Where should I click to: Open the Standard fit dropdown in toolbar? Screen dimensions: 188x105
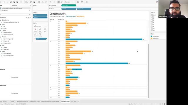[69, 2]
